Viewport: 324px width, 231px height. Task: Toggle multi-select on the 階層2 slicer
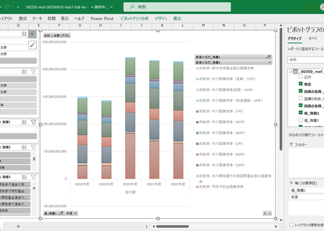coord(24,147)
